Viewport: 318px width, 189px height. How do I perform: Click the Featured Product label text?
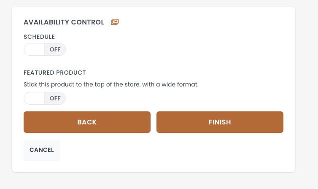coord(55,73)
